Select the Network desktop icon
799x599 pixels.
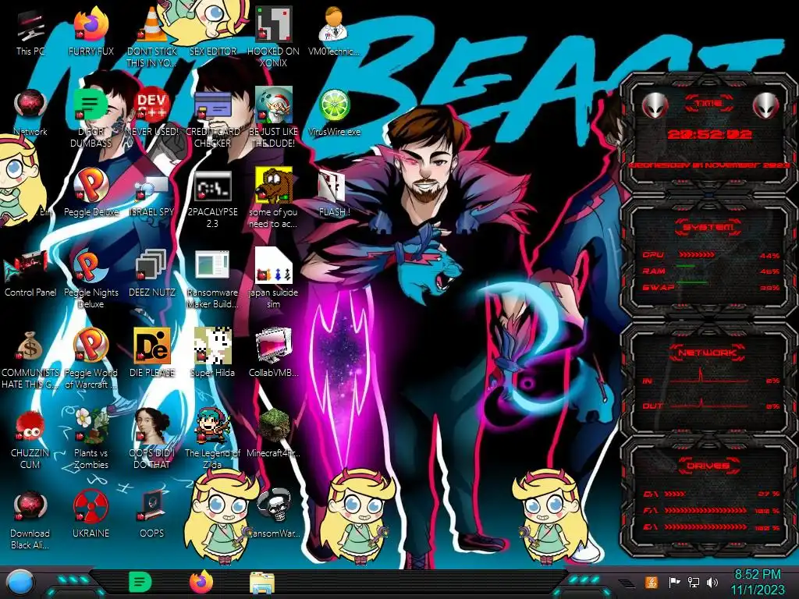pyautogui.click(x=30, y=112)
